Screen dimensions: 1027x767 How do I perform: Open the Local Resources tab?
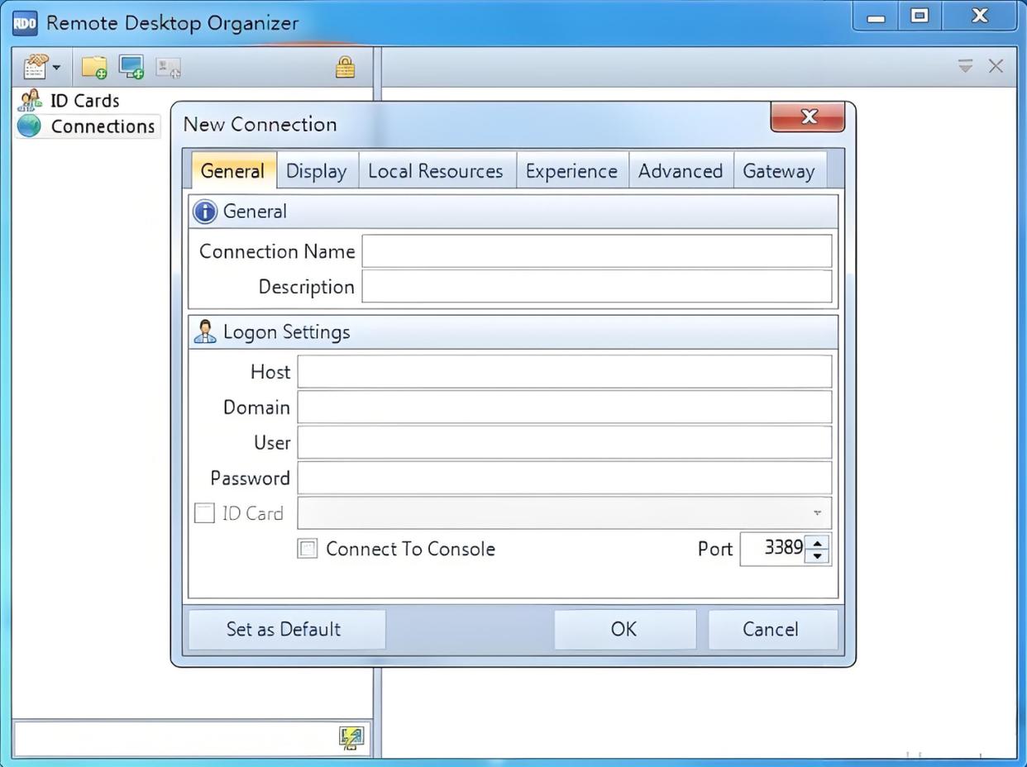[x=435, y=171]
